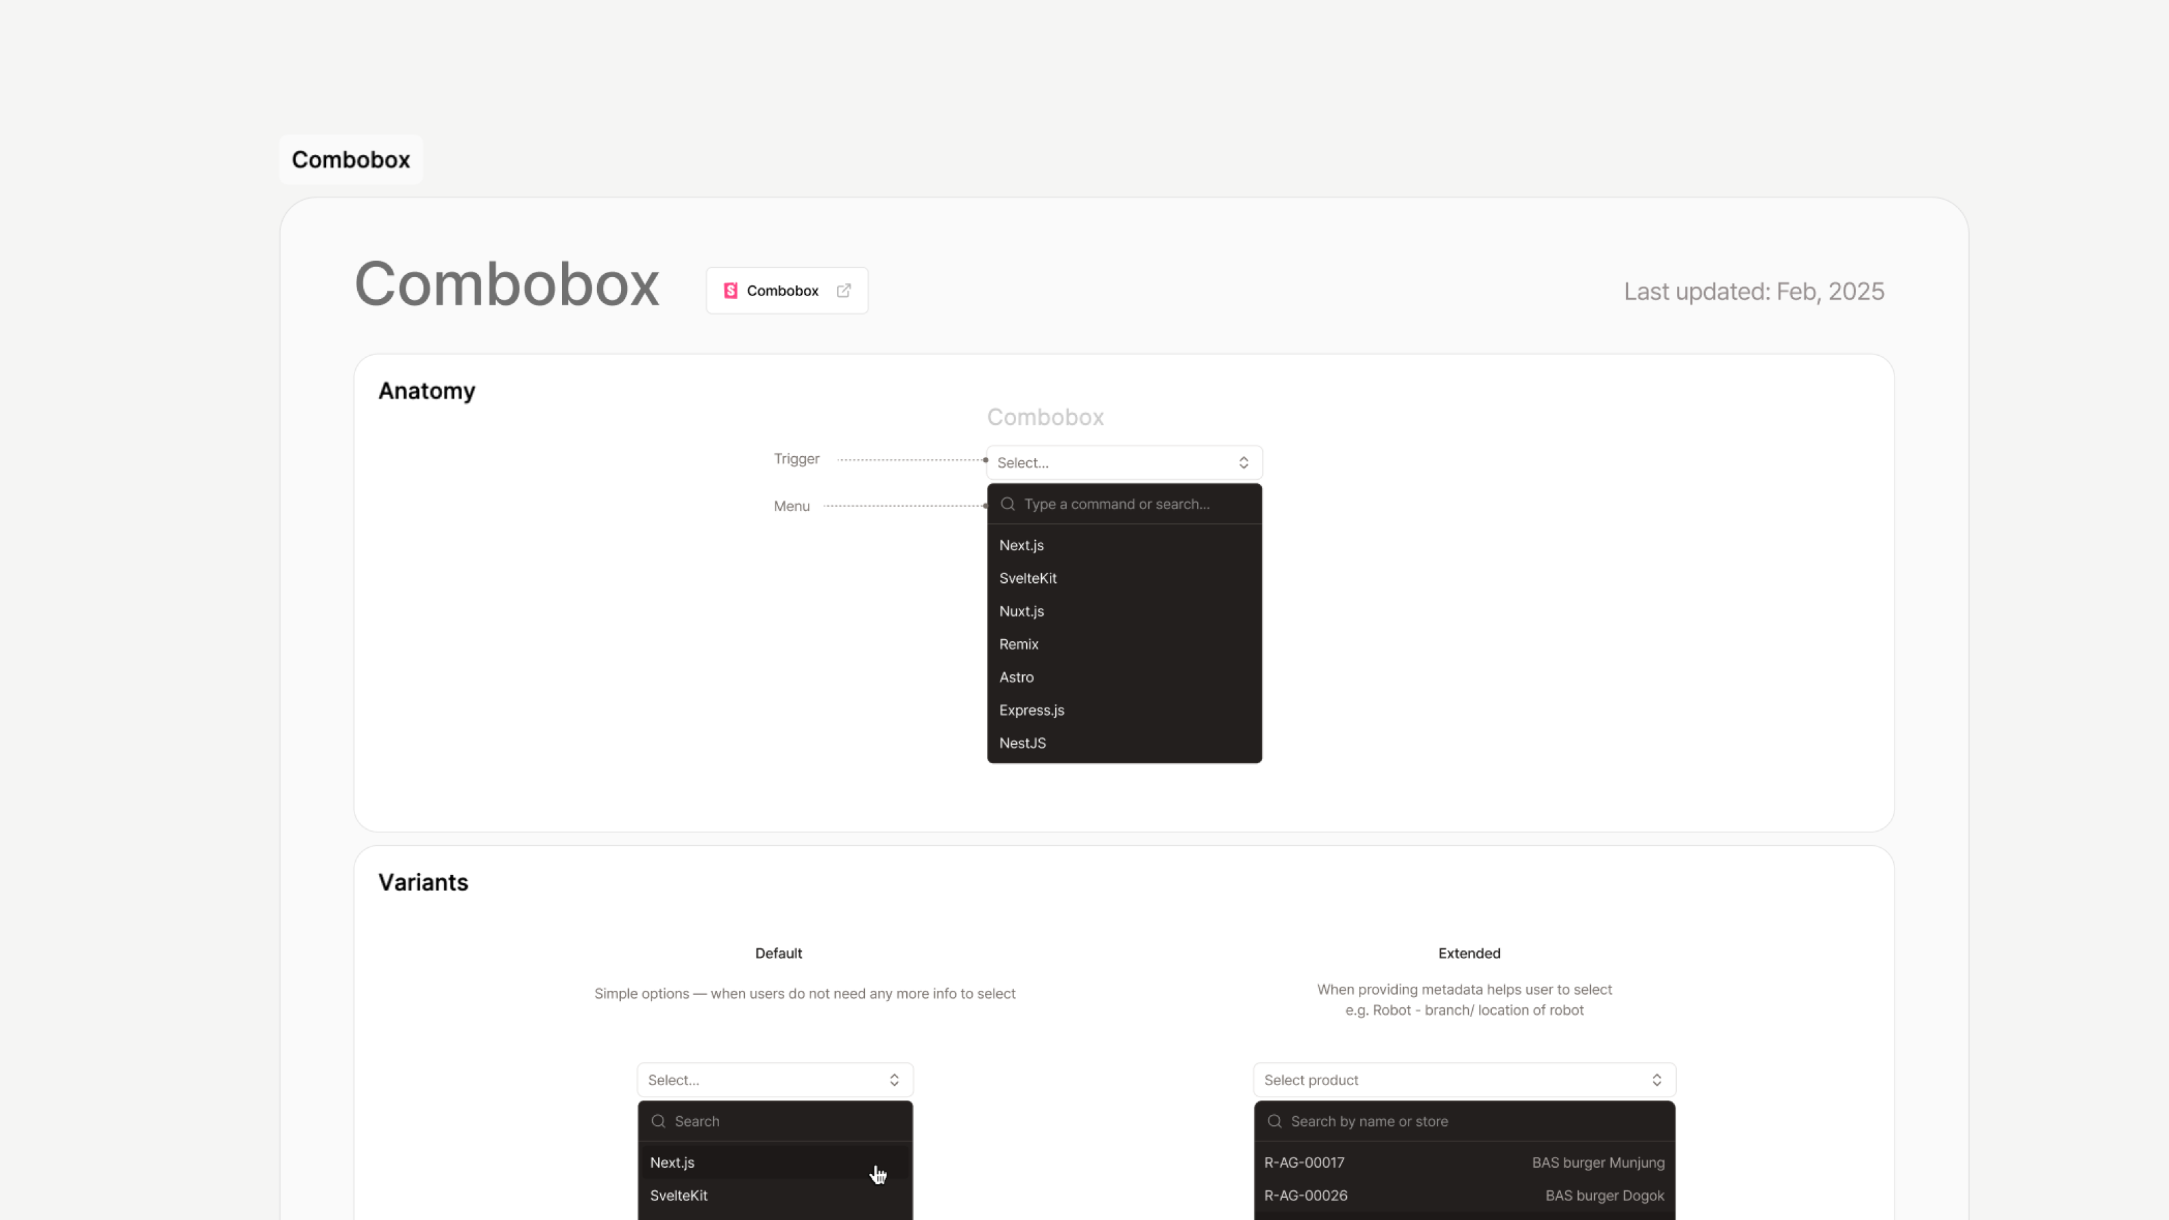Screen dimensions: 2169x1220
Task: Pick SvelteKit in the Default variant list
Action: pyautogui.click(x=678, y=1196)
